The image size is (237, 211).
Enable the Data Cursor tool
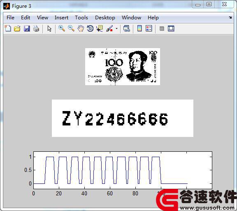(100, 28)
